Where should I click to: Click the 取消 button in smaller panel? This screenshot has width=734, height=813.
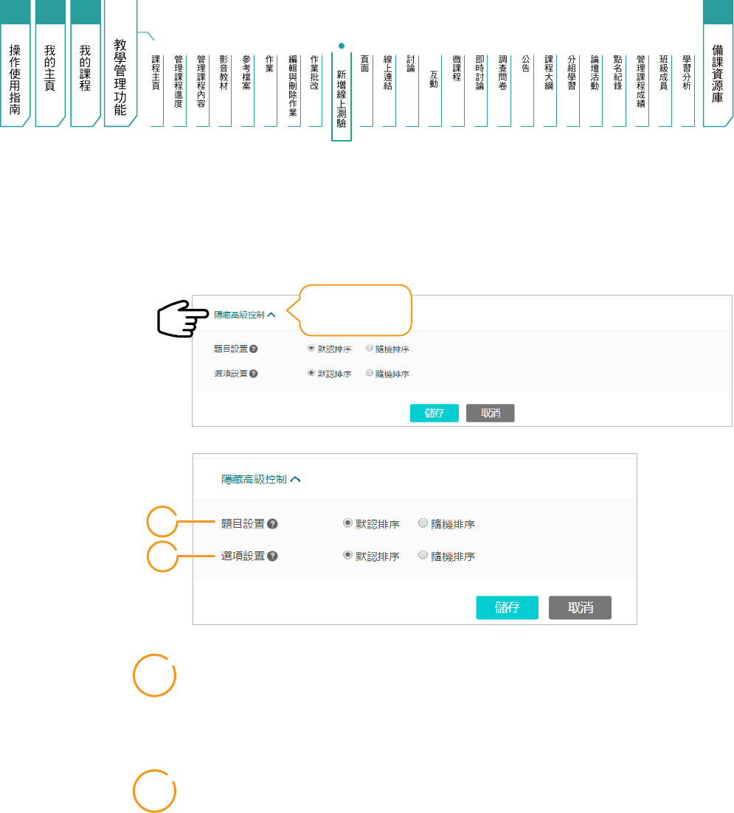coord(490,414)
